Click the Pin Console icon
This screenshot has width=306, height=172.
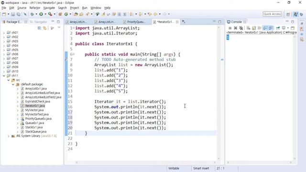278,28
